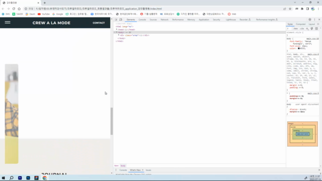Open the NAVER bookmark

[x=18, y=14]
